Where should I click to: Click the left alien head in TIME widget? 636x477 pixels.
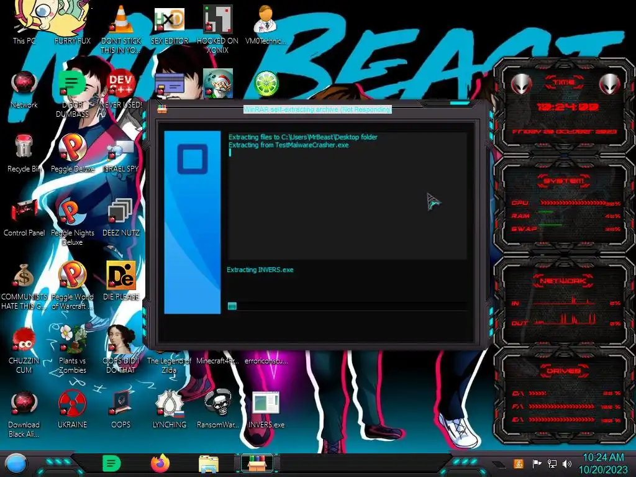522,84
